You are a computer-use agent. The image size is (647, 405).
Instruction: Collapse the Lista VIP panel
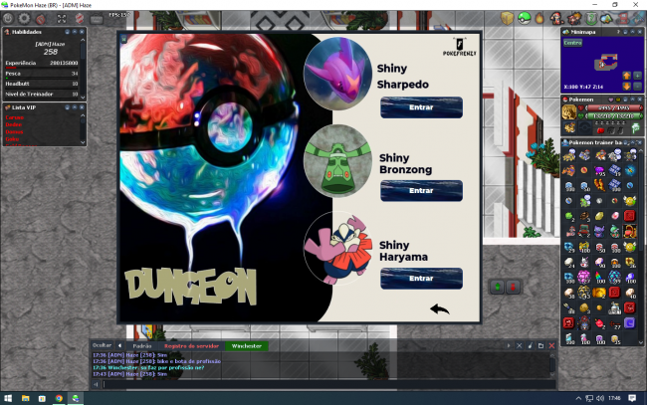tap(75, 107)
